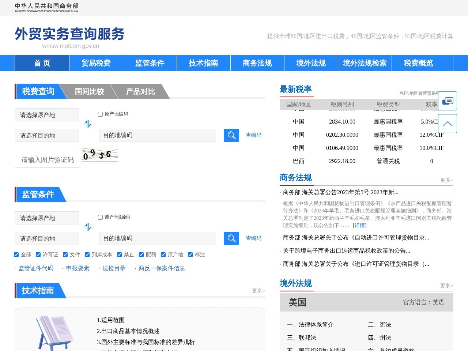Swap origin and destination arrows in 监管条件
Viewport: 468px width, 351px height.
88,227
